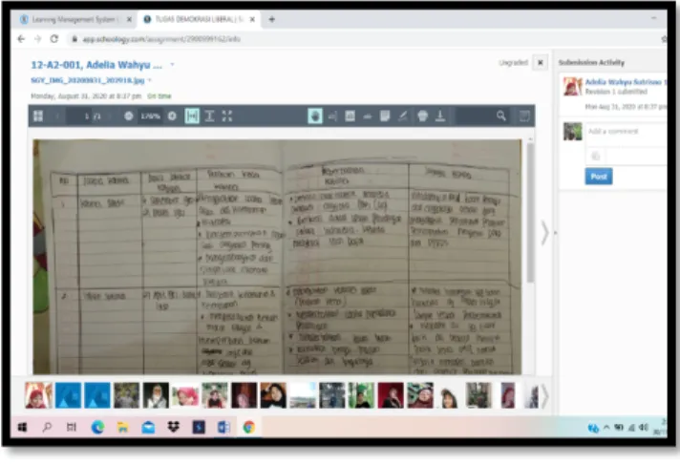Click the volume icon in system tray

tap(644, 428)
